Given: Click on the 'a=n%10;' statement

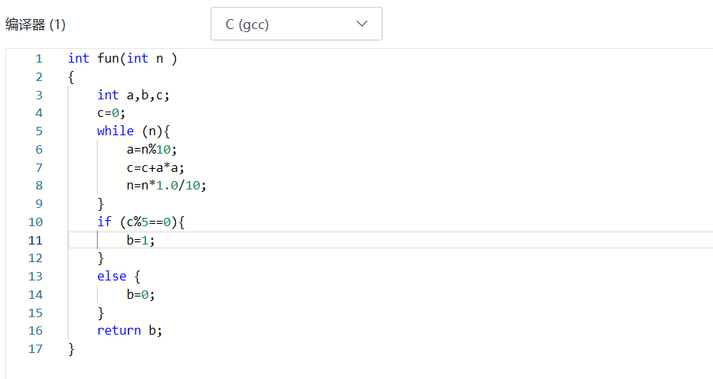Looking at the screenshot, I should point(157,150).
